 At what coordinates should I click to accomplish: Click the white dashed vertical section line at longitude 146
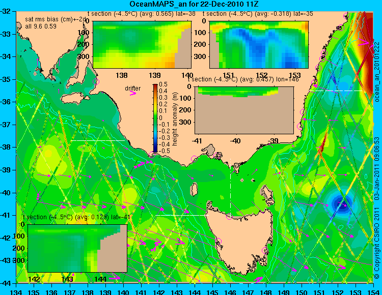tap(230, 188)
